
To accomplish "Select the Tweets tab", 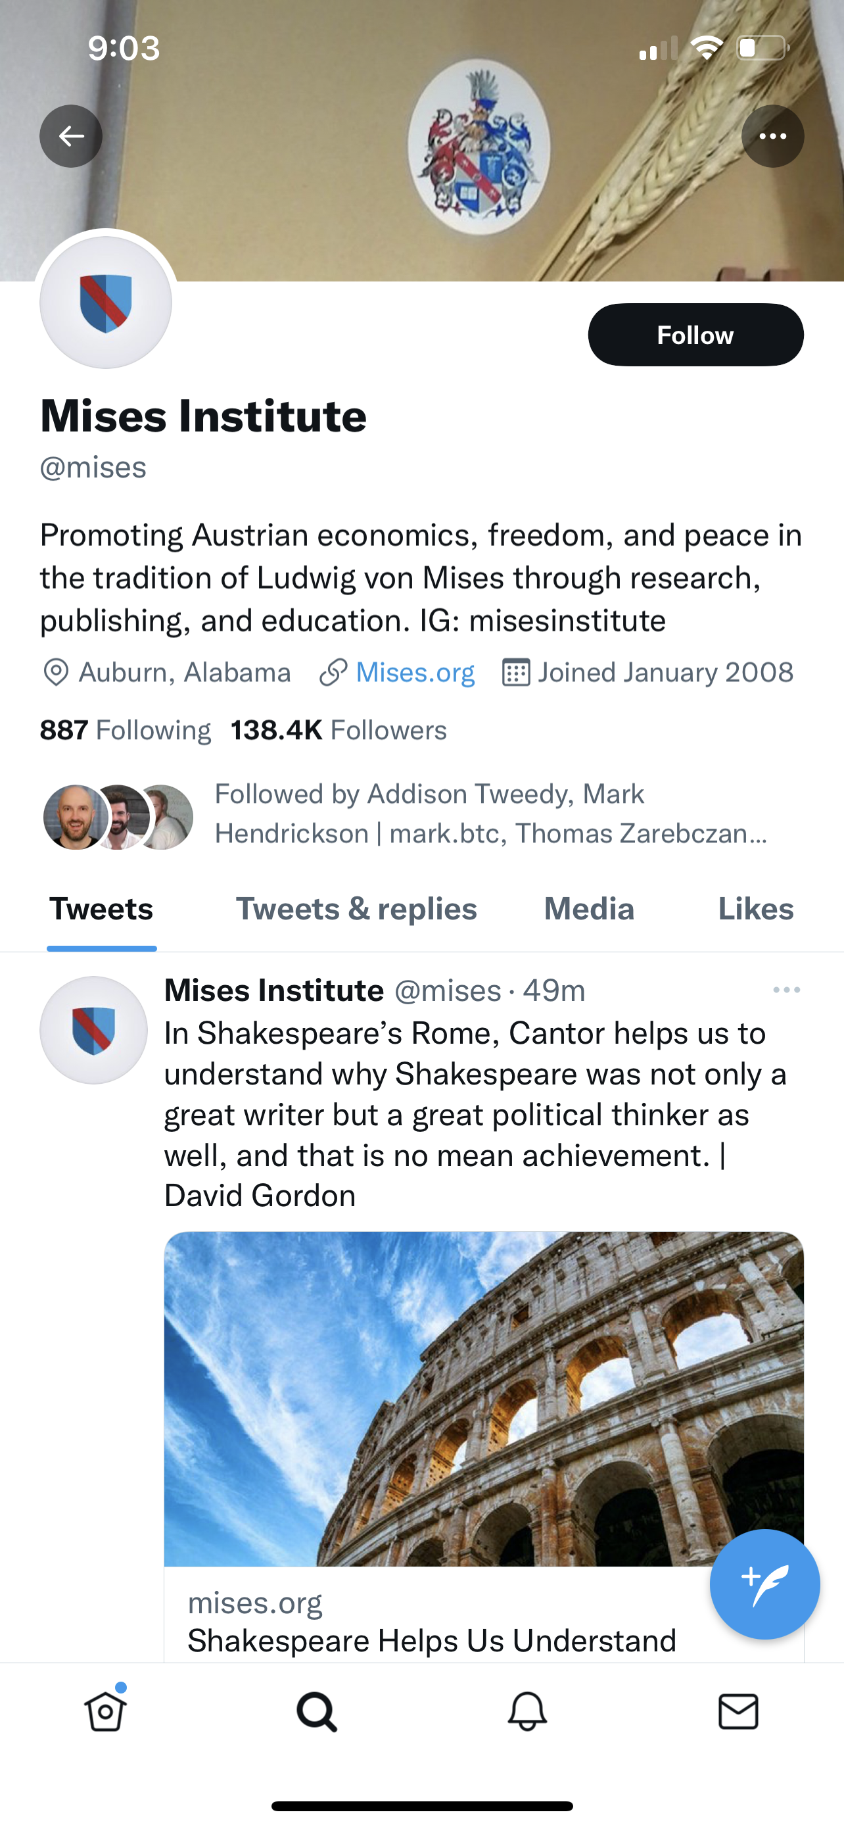I will (x=101, y=910).
